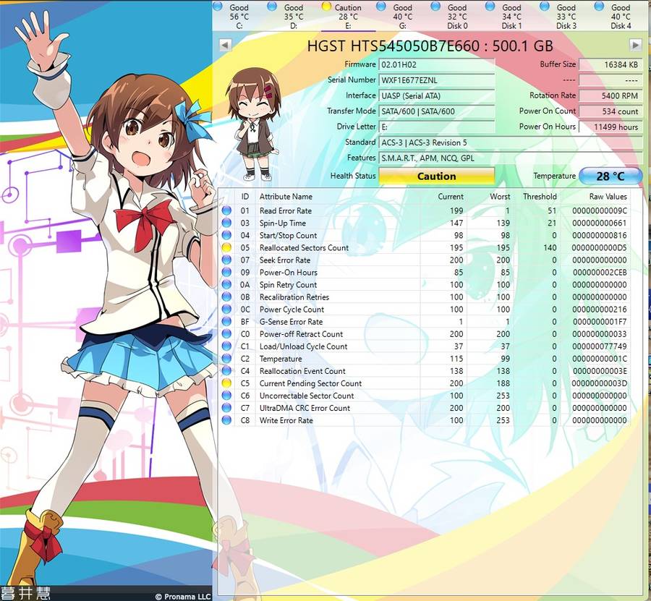
Task: Click the blue Good status orb for drive C:
Action: click(218, 7)
